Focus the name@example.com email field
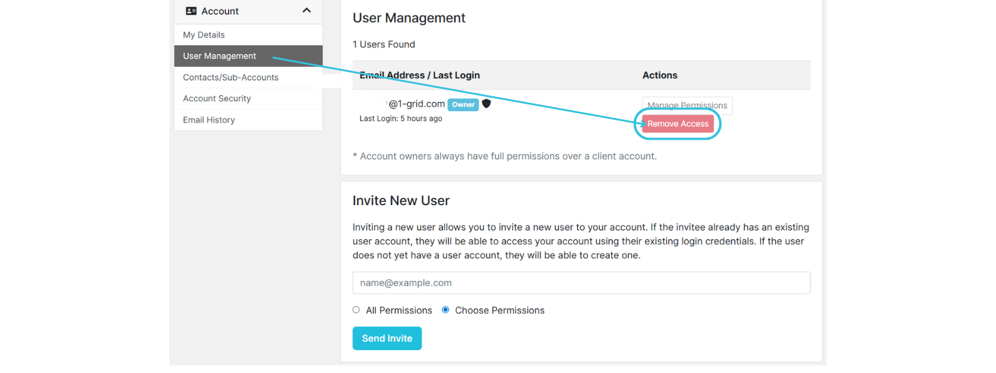996x373 pixels. (581, 283)
